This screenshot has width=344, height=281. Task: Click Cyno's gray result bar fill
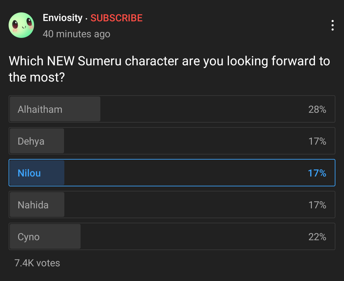pos(45,236)
